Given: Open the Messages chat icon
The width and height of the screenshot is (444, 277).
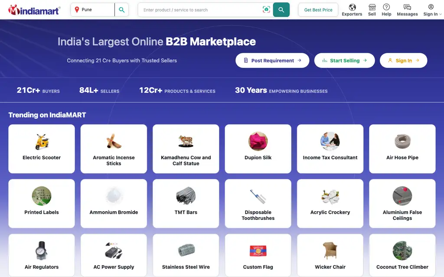Looking at the screenshot, I should [x=407, y=7].
